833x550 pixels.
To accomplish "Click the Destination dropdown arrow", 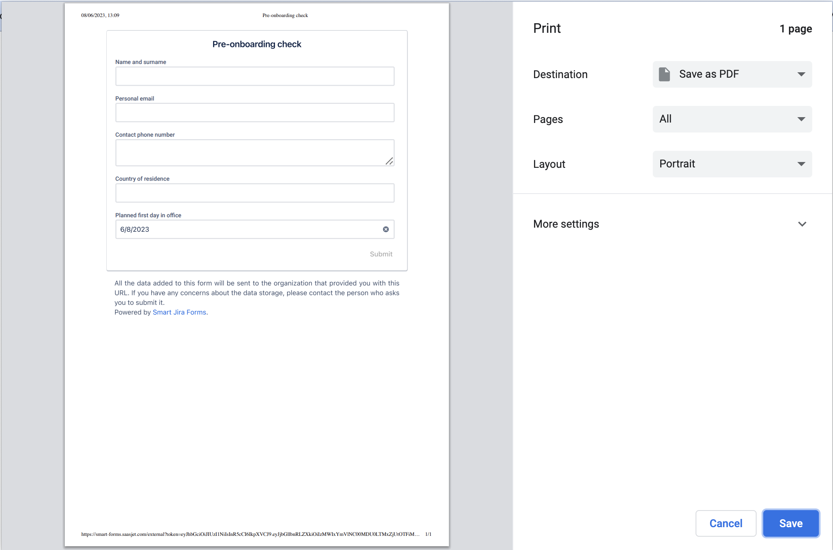I will 801,74.
